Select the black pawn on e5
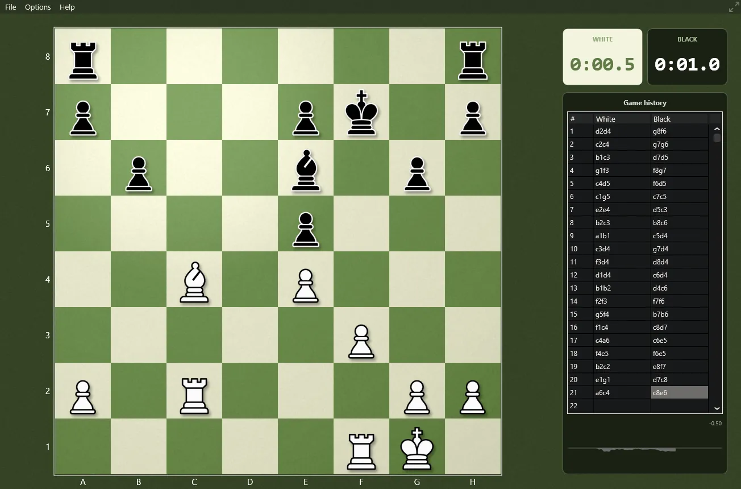The image size is (741, 489). [x=306, y=230]
